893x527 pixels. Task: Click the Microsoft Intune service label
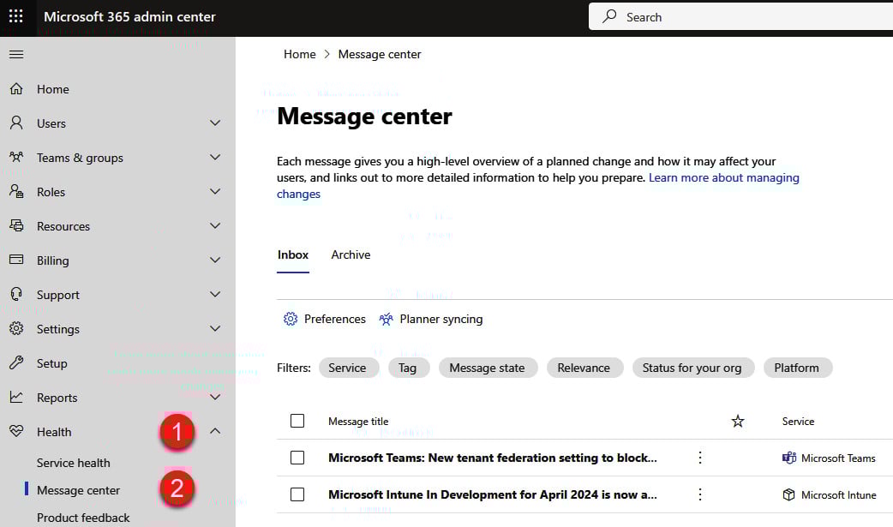point(839,495)
